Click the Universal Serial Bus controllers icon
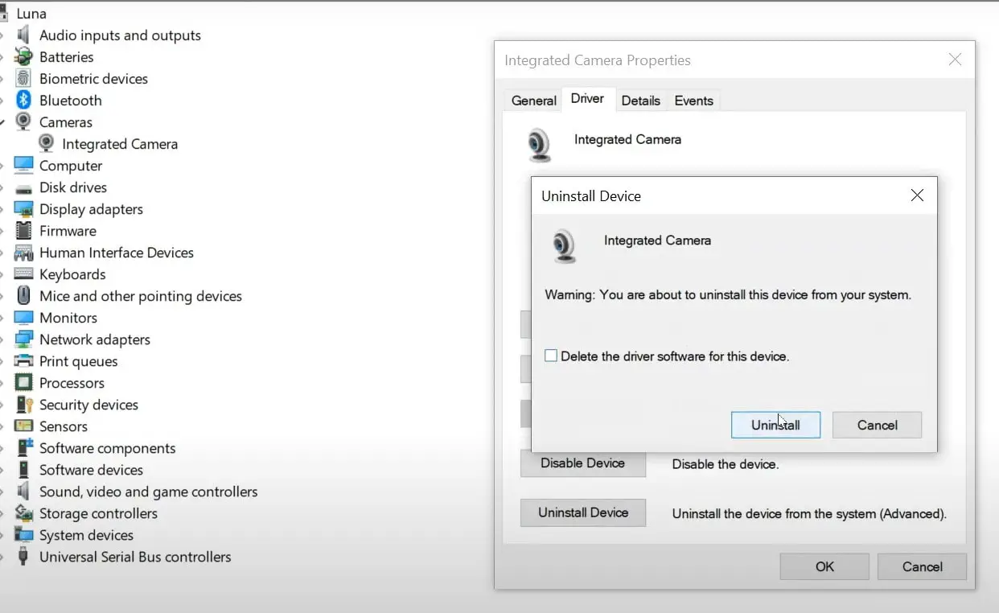The height and width of the screenshot is (613, 999). pos(23,557)
